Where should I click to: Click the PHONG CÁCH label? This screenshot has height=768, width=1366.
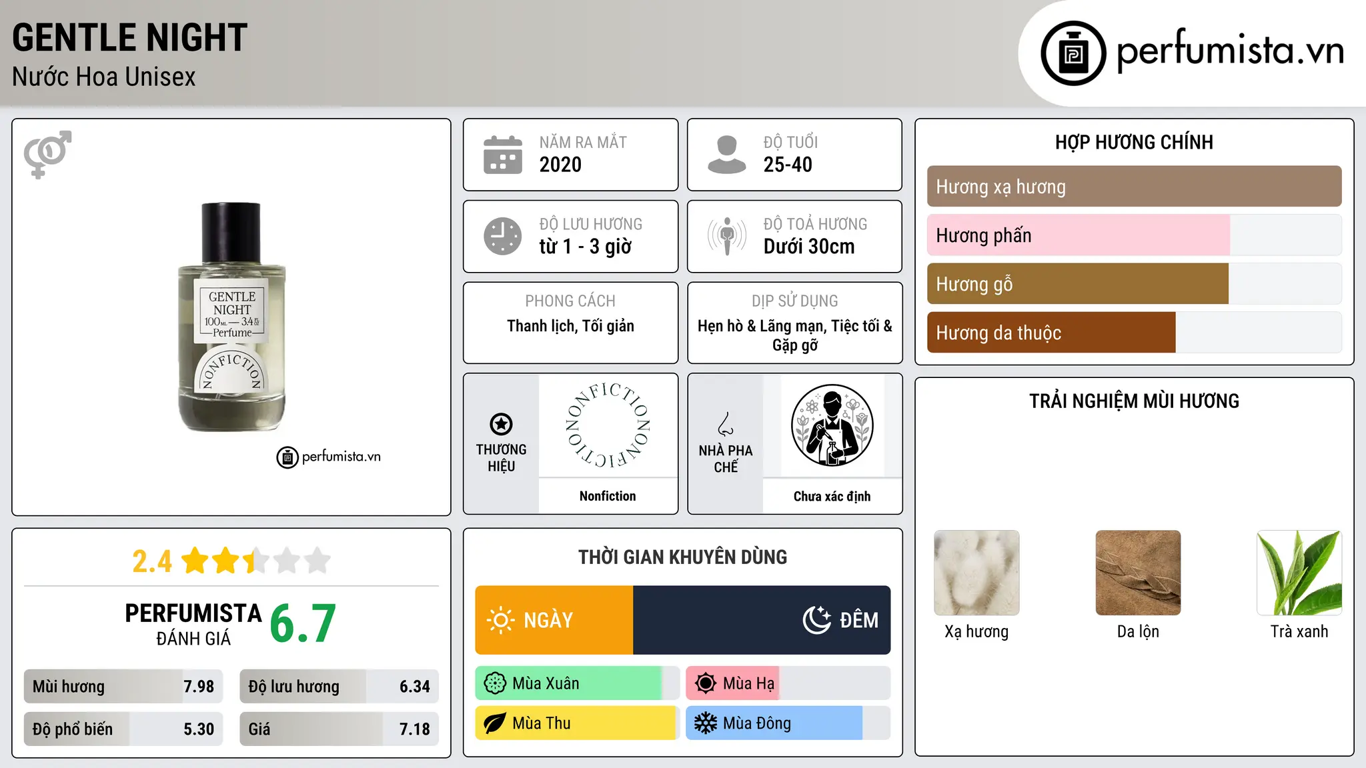570,301
